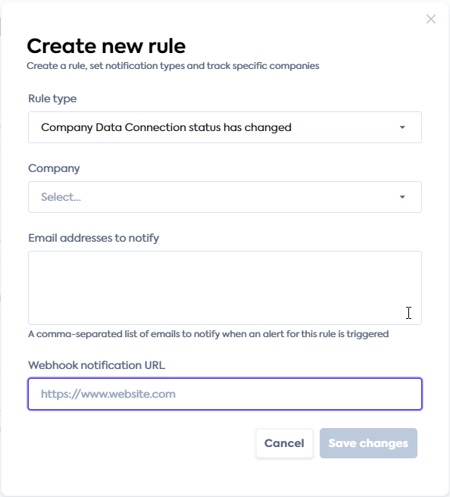This screenshot has width=450, height=497.
Task: Open the Rule type combo box
Action: pos(225,127)
